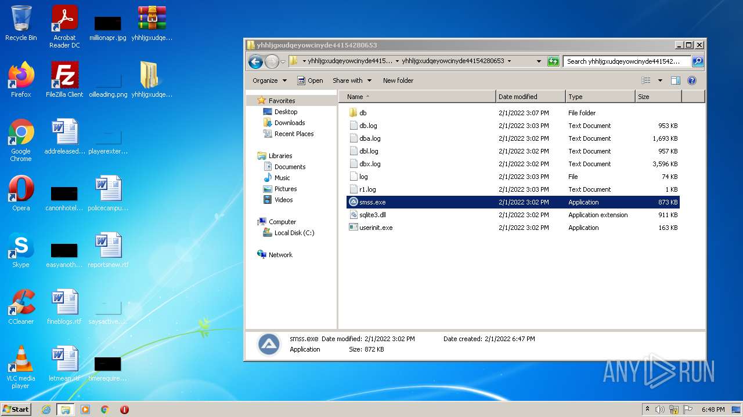Open the Start menu
The width and height of the screenshot is (743, 417).
pyautogui.click(x=16, y=409)
